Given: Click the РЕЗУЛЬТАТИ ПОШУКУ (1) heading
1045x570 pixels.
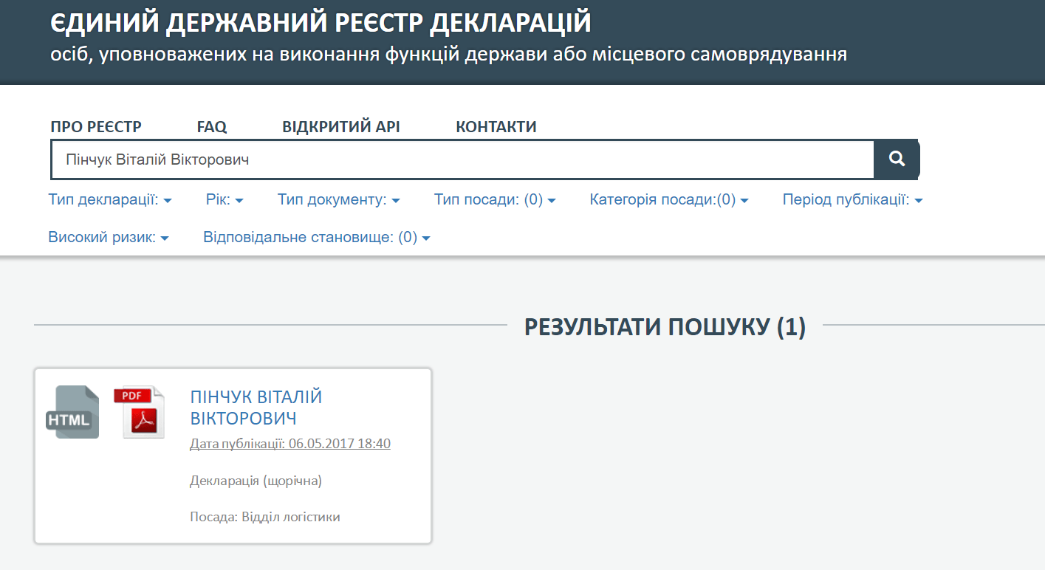Looking at the screenshot, I should [x=665, y=327].
